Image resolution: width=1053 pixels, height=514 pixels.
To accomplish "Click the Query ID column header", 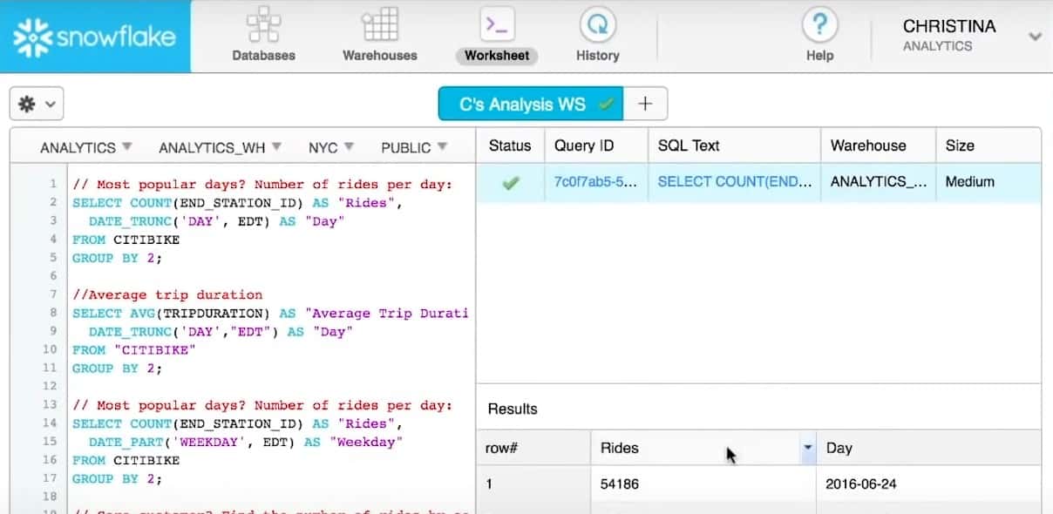I will [596, 145].
